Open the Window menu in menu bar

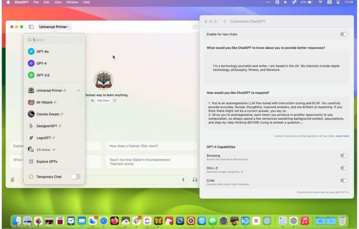tap(72, 2)
